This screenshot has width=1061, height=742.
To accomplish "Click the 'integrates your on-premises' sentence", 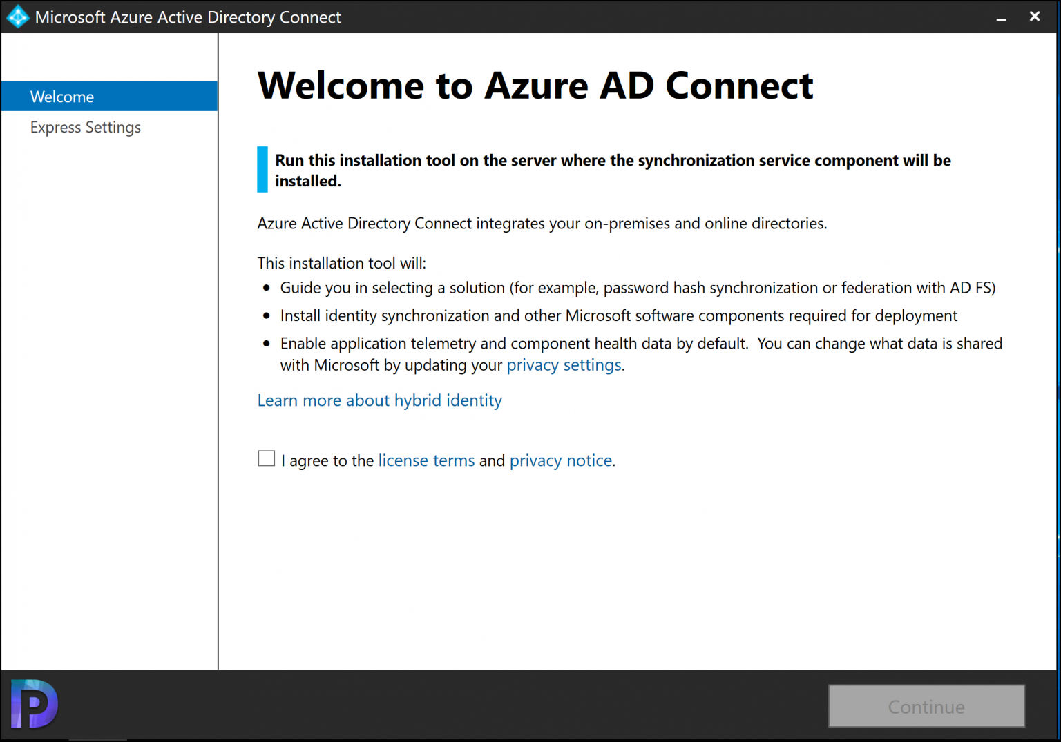I will (542, 224).
